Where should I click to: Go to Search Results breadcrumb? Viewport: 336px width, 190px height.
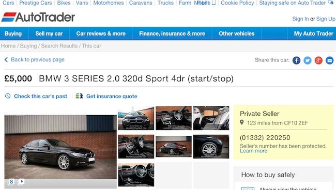pyautogui.click(x=59, y=46)
